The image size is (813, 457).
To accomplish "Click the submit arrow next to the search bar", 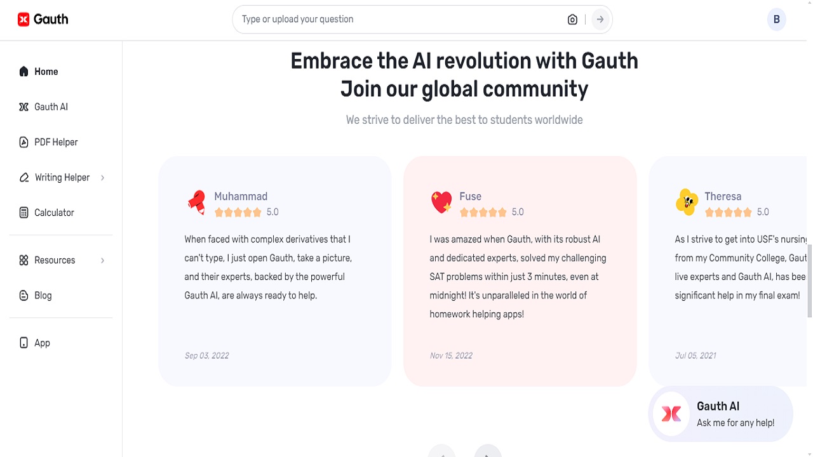I will pos(599,19).
